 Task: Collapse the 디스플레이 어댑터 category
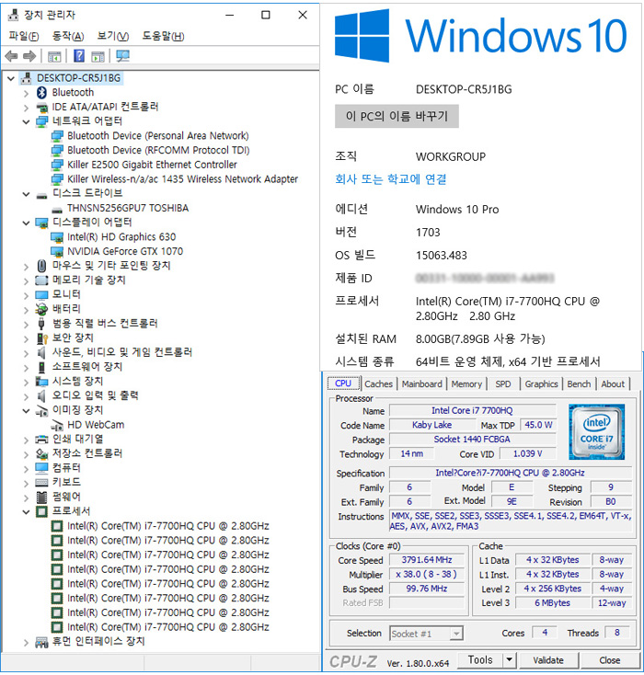[27, 223]
